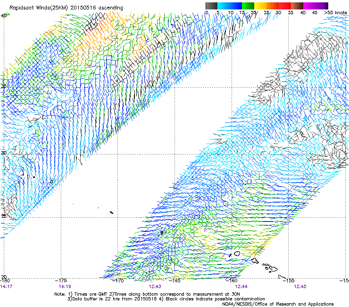
Task: Click the latitude axis label 25
Action: pos(4,216)
